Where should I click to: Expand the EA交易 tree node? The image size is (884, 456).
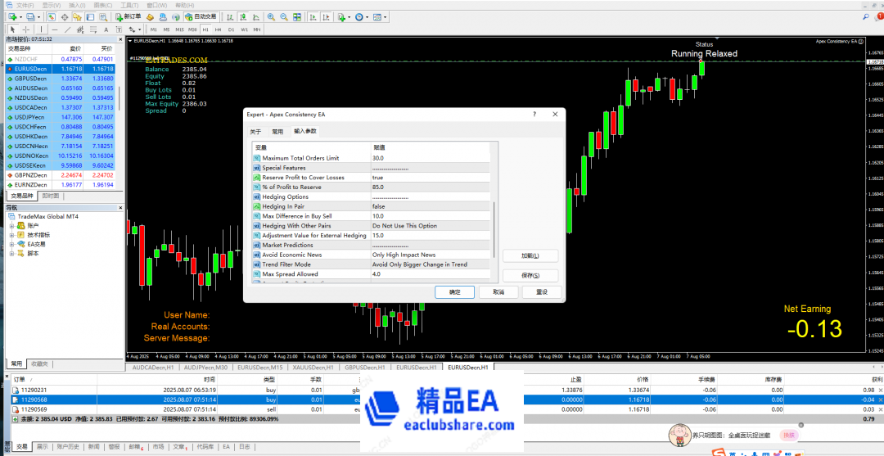pos(12,244)
